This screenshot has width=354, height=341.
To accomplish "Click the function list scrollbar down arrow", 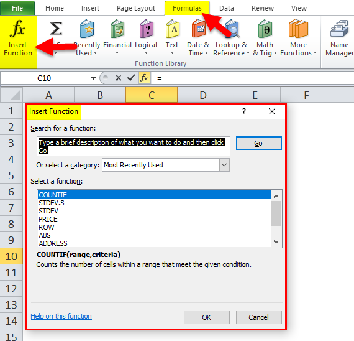I will click(276, 242).
